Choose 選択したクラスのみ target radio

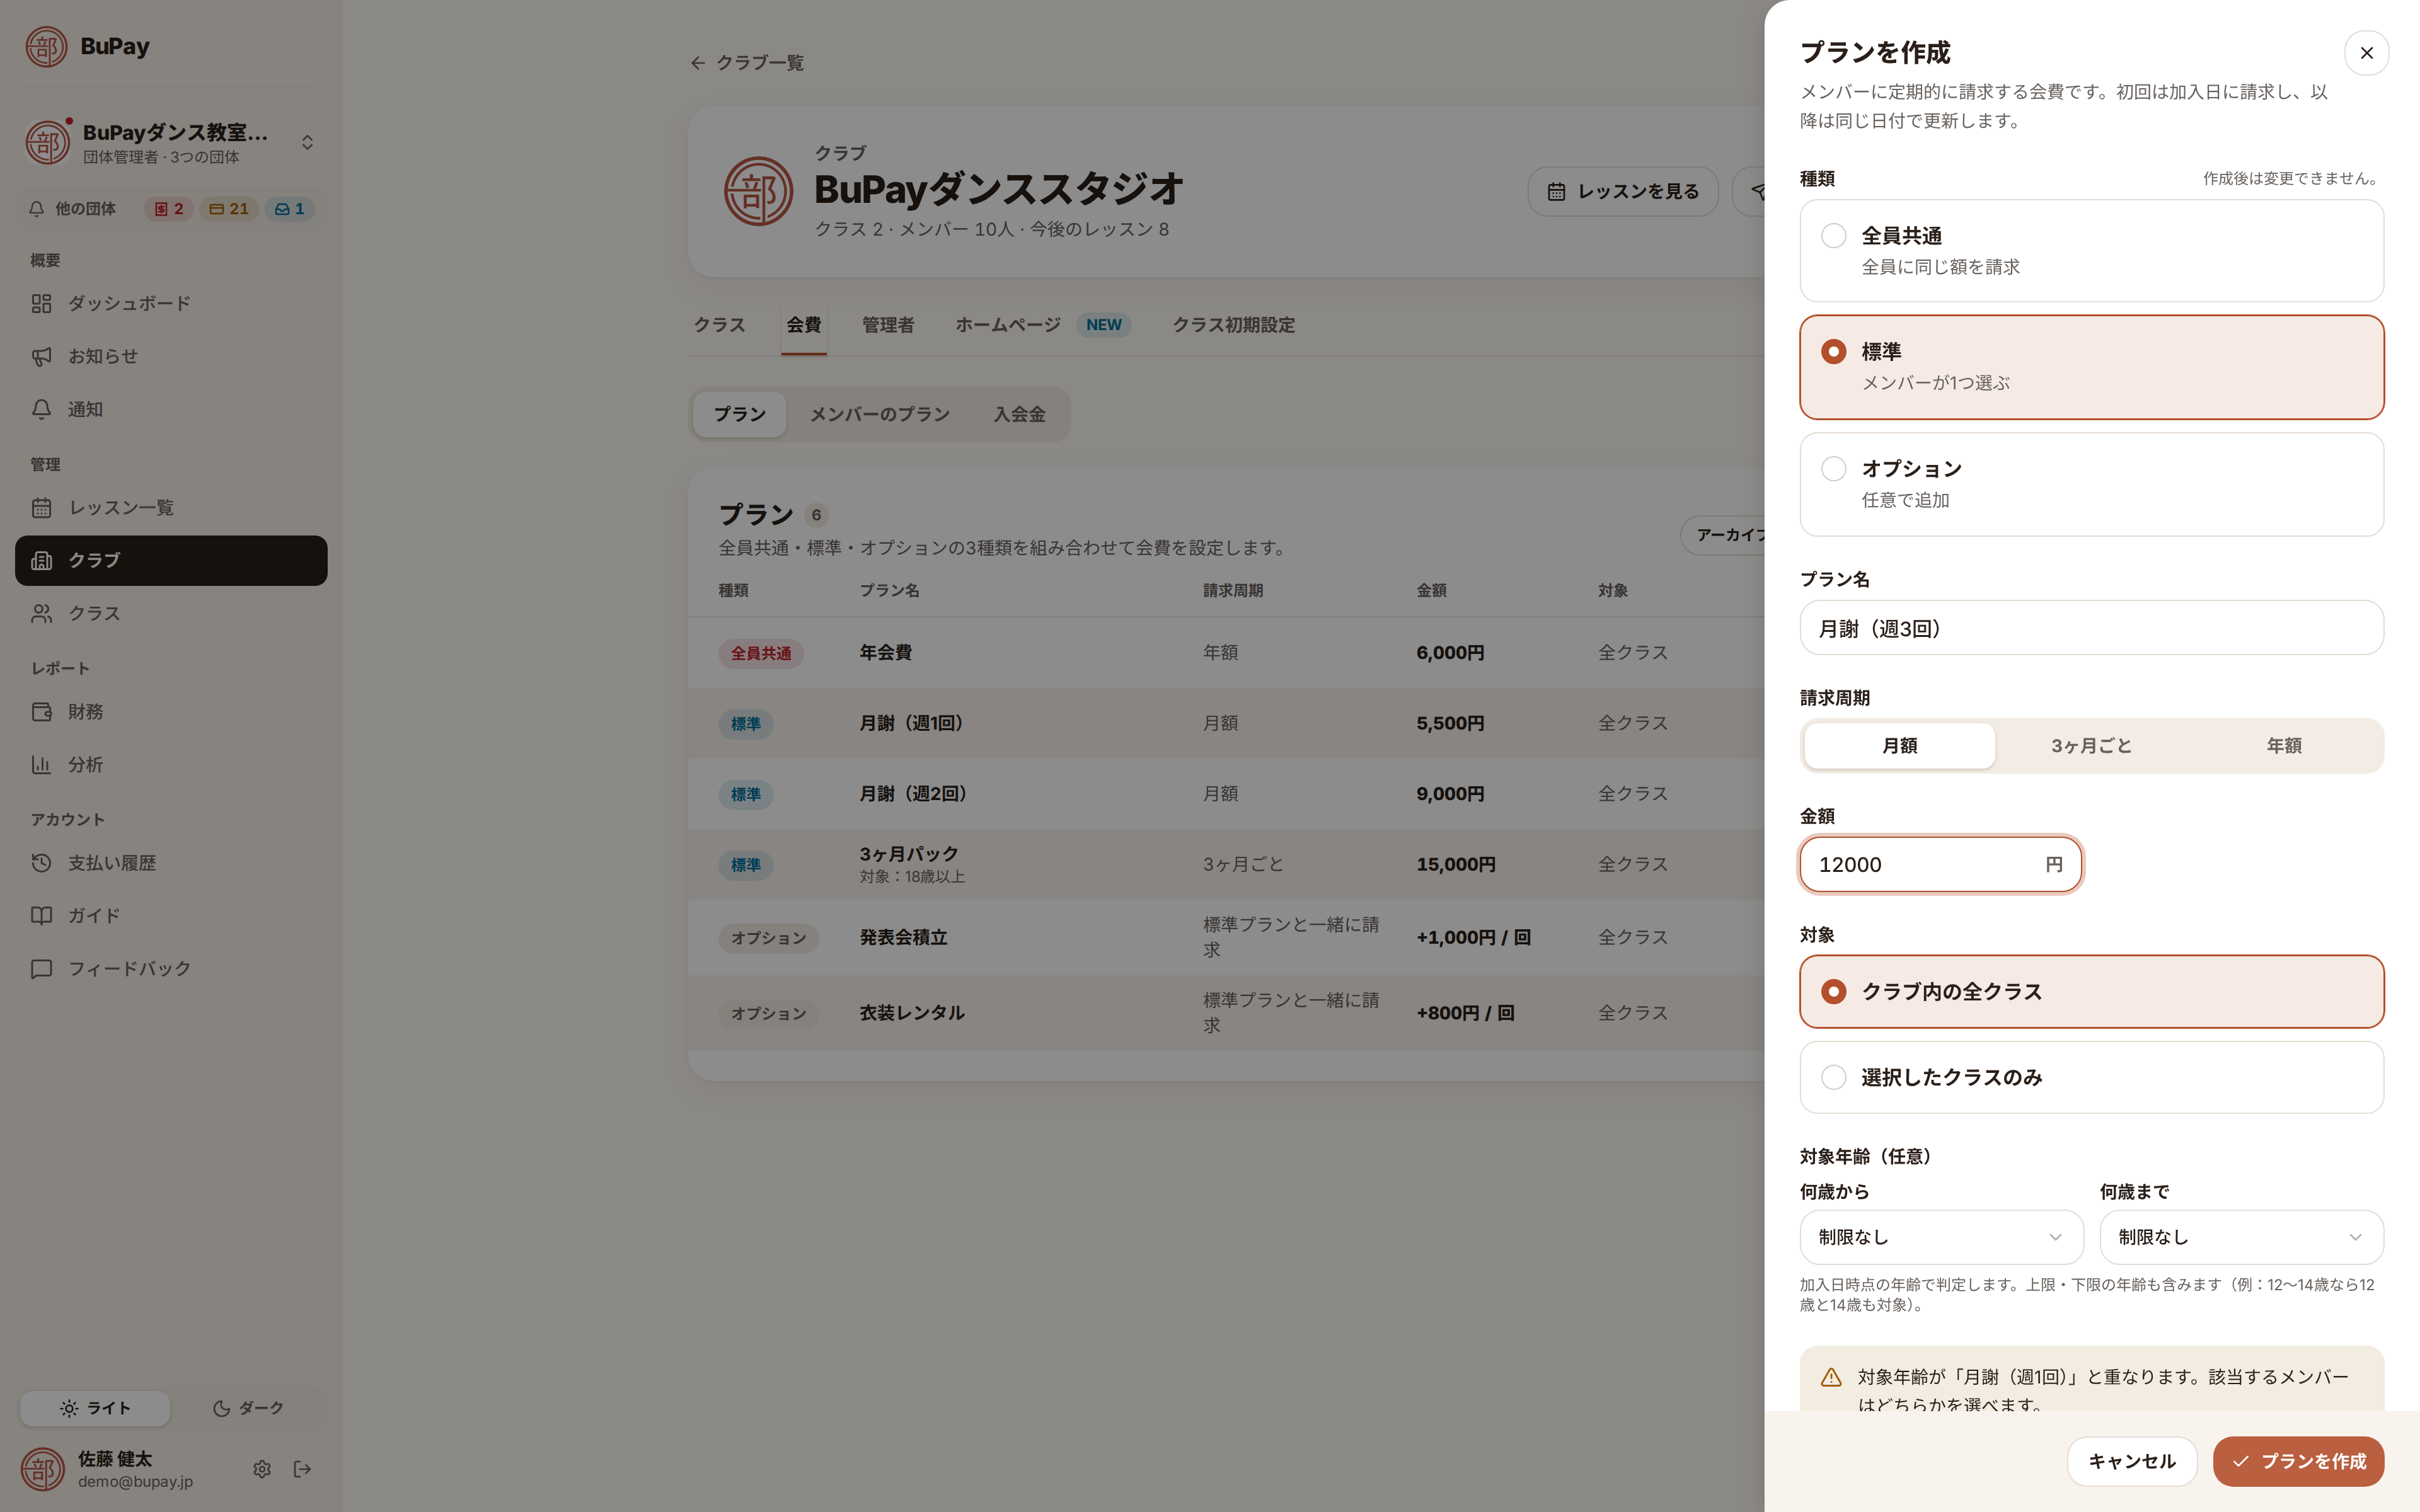(x=1833, y=1077)
